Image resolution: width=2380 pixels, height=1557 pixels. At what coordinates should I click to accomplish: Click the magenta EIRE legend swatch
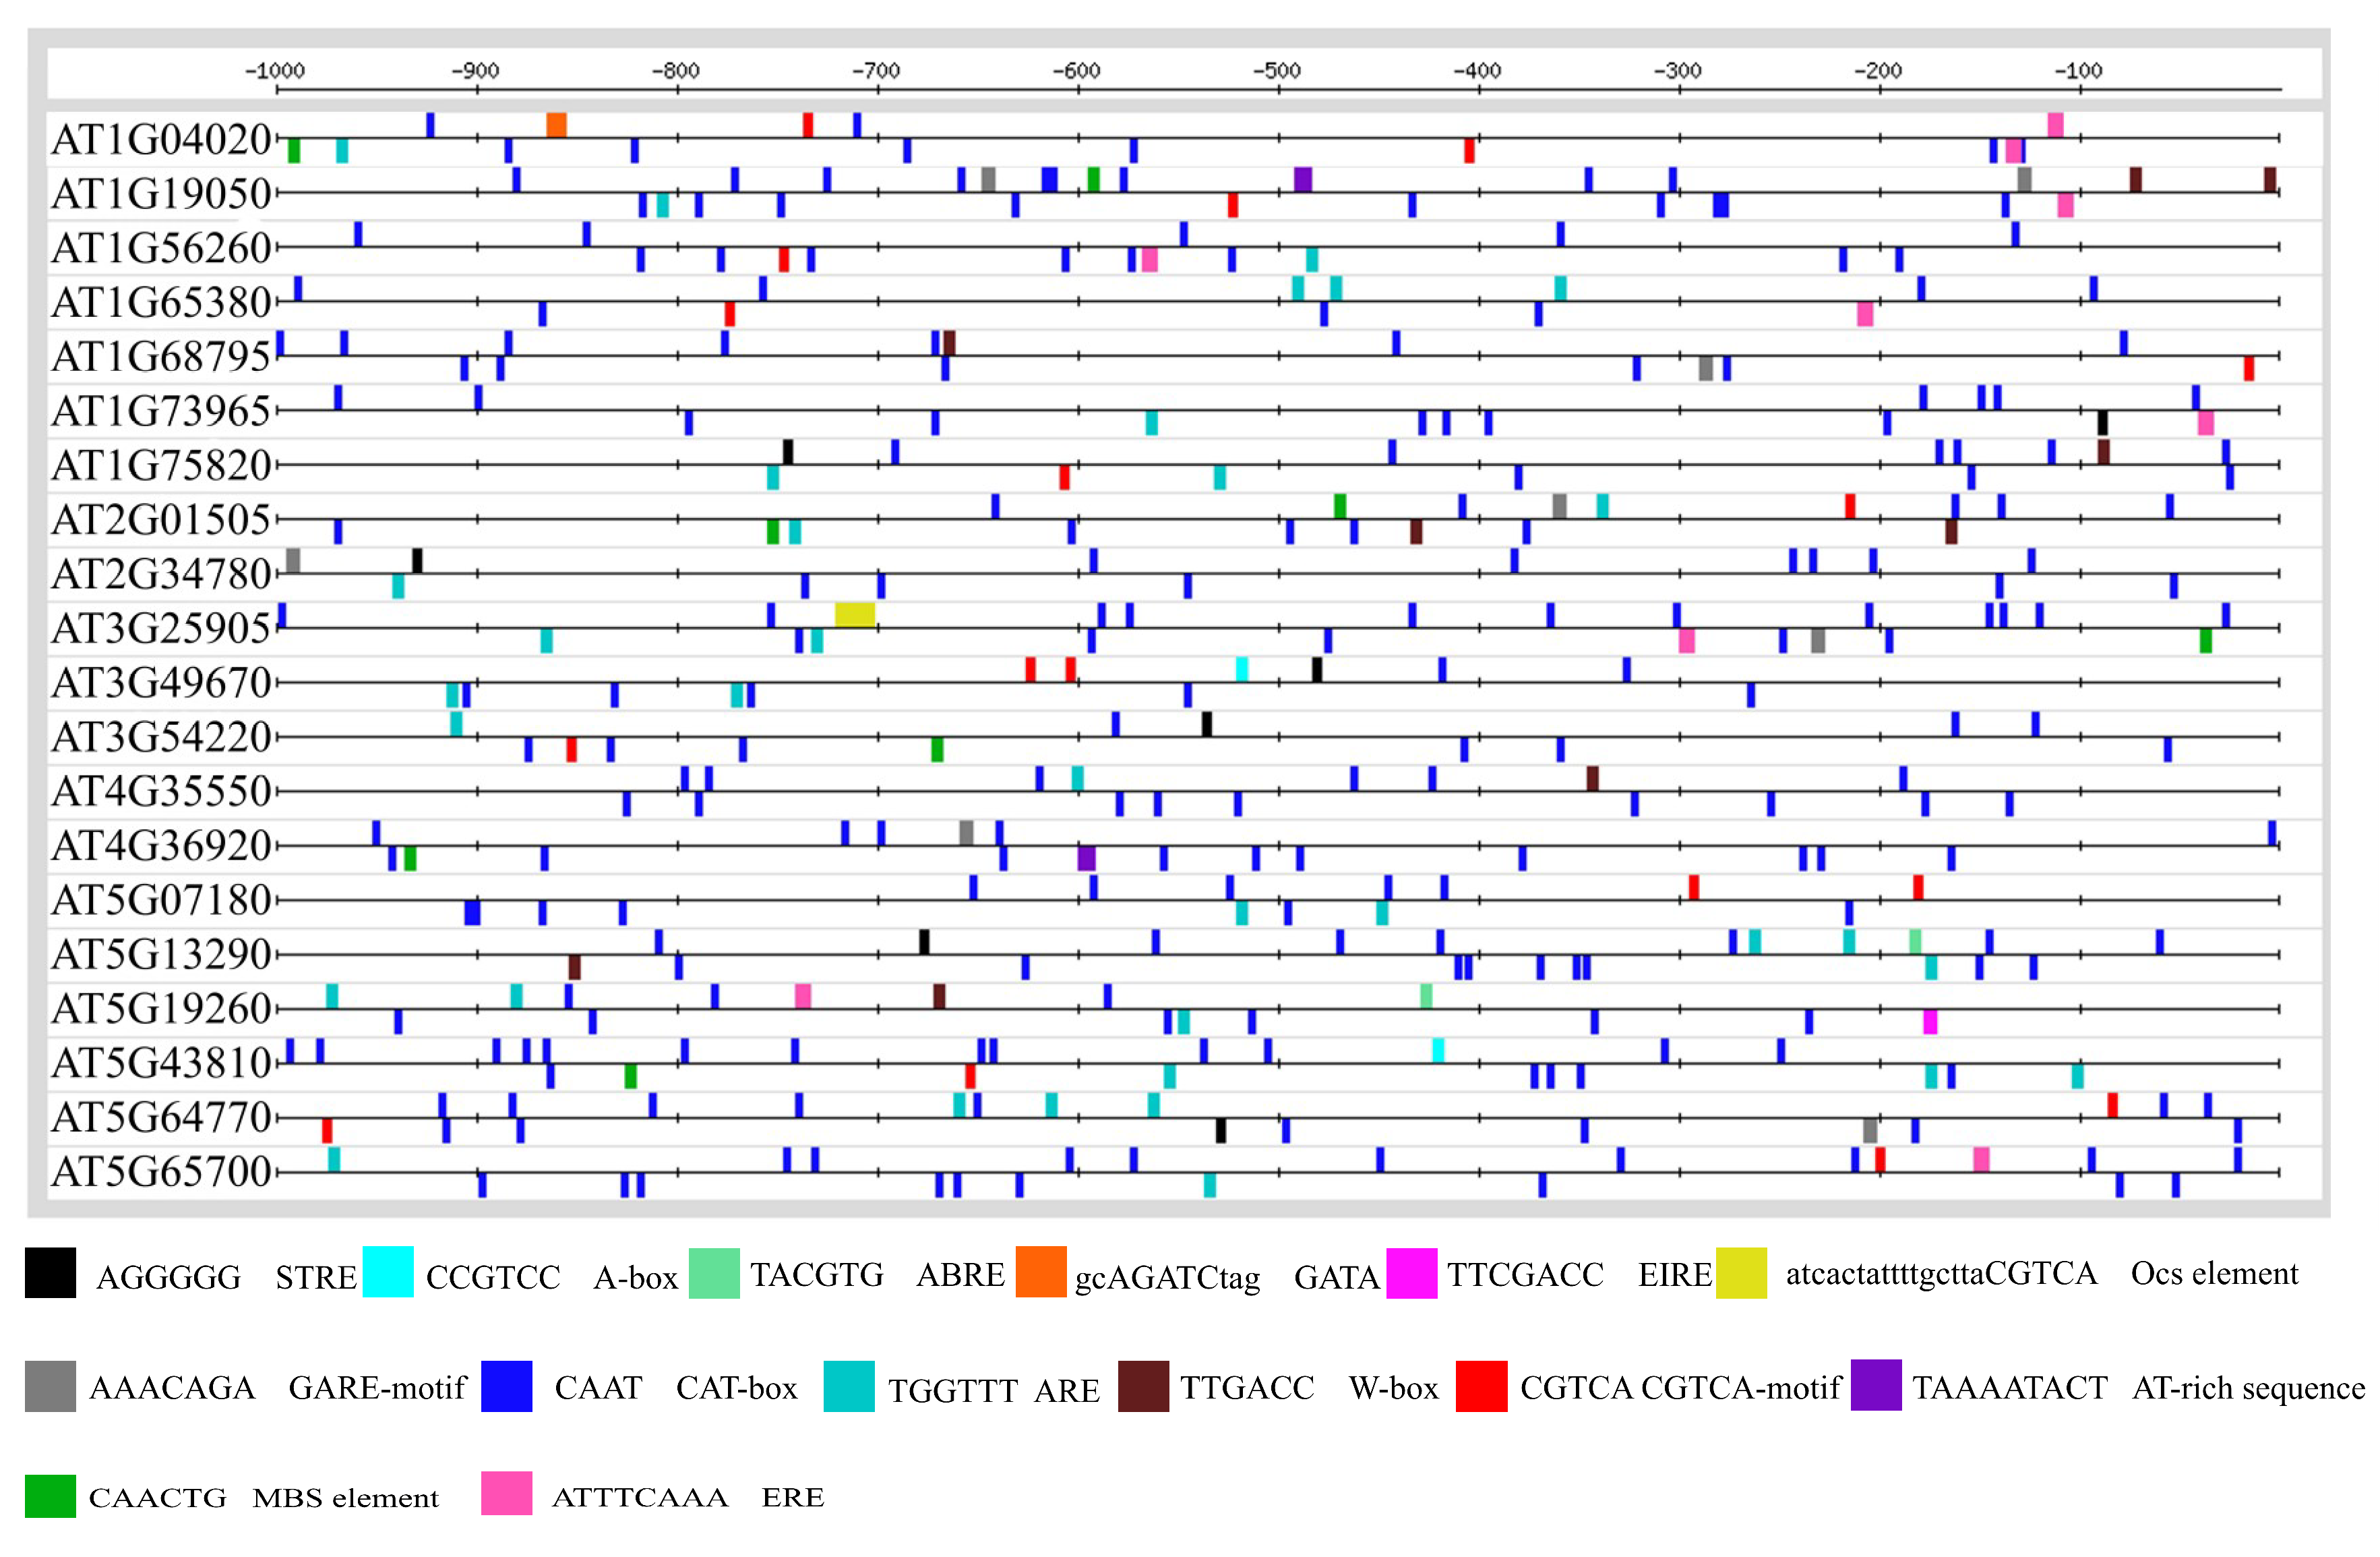pos(1412,1273)
